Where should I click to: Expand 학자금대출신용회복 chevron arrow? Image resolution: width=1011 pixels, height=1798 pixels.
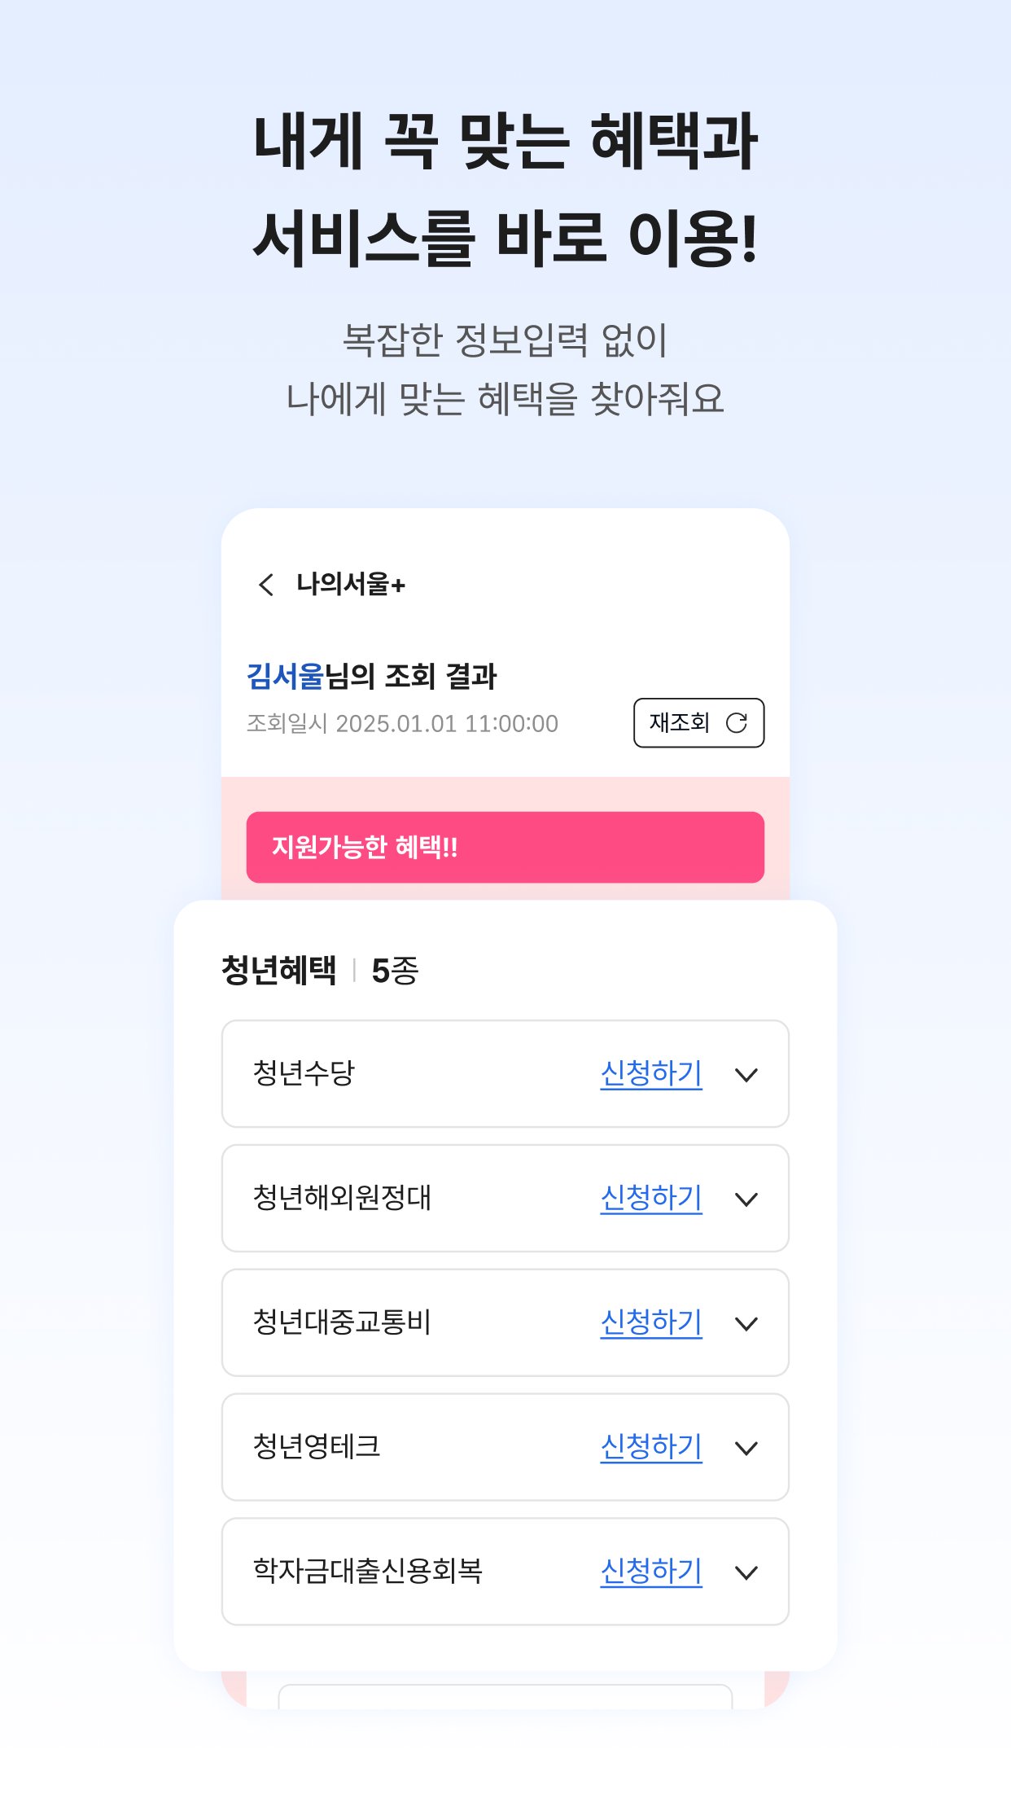tap(746, 1572)
